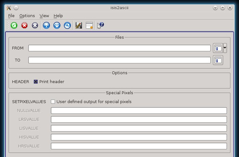239x157 pixels.
Task: Open the View menu
Action: (x=44, y=16)
